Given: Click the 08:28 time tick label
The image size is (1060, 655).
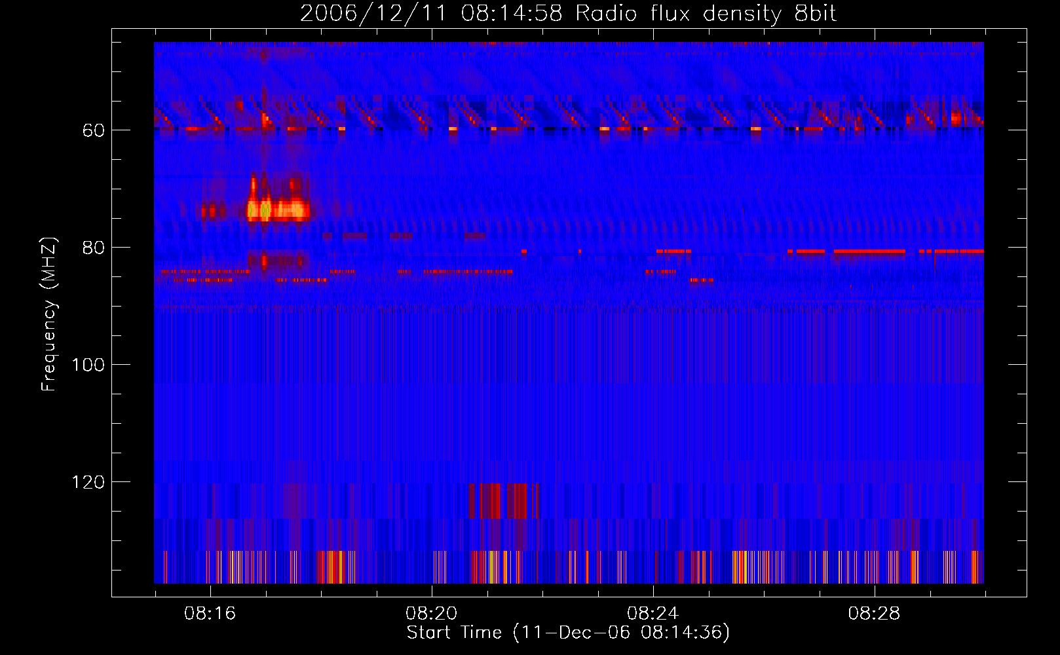Looking at the screenshot, I should 874,614.
